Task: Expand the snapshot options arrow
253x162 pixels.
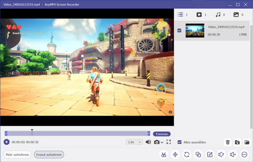Action: click(x=162, y=142)
